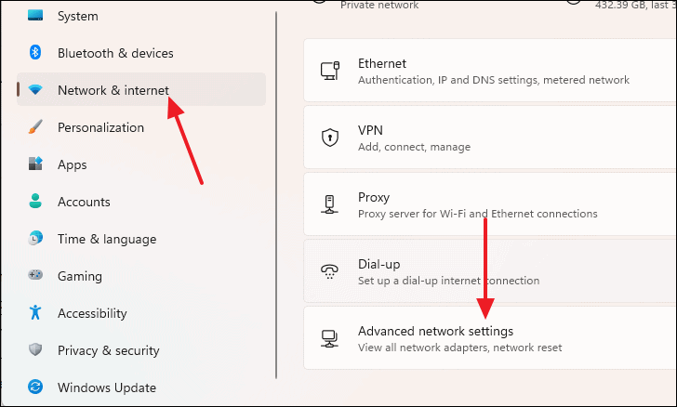Click the Dial-up phone icon

tap(329, 271)
